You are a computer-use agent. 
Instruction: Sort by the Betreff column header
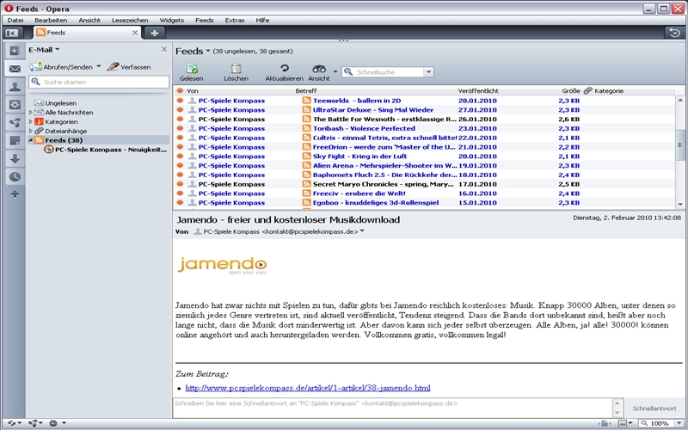376,91
